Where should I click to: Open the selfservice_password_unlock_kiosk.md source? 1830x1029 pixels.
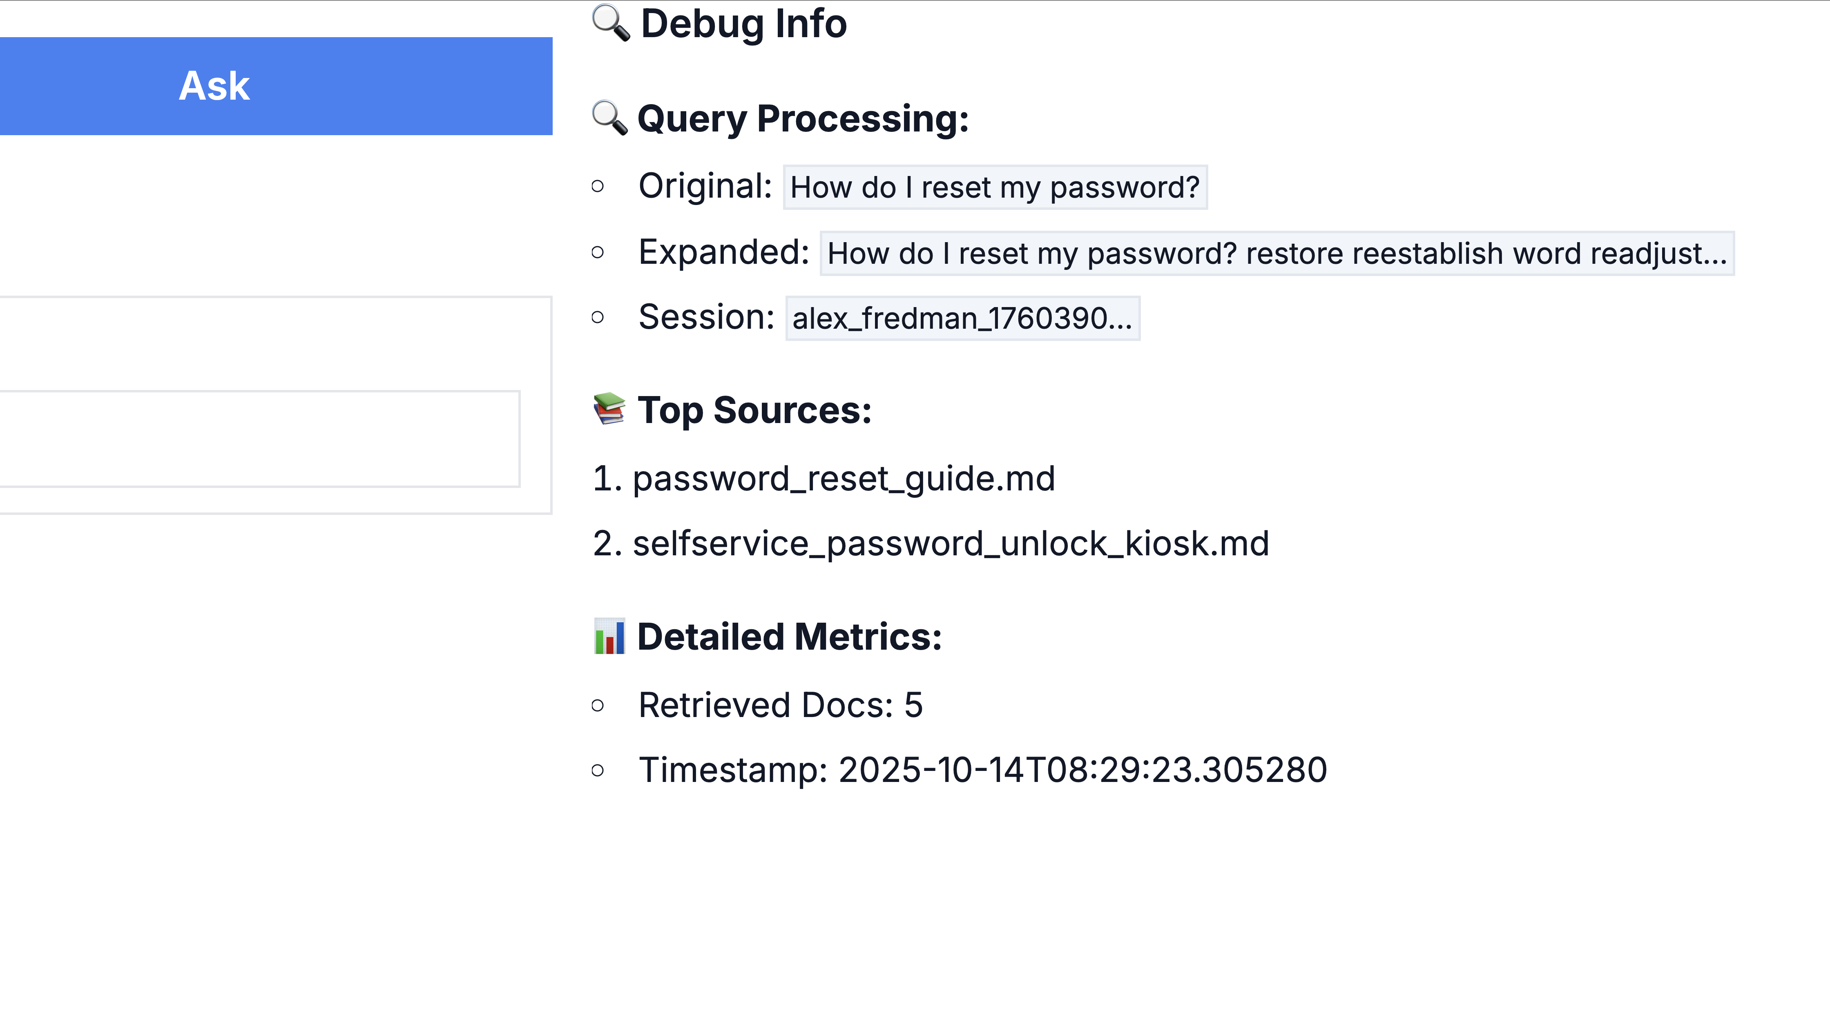[x=950, y=543]
